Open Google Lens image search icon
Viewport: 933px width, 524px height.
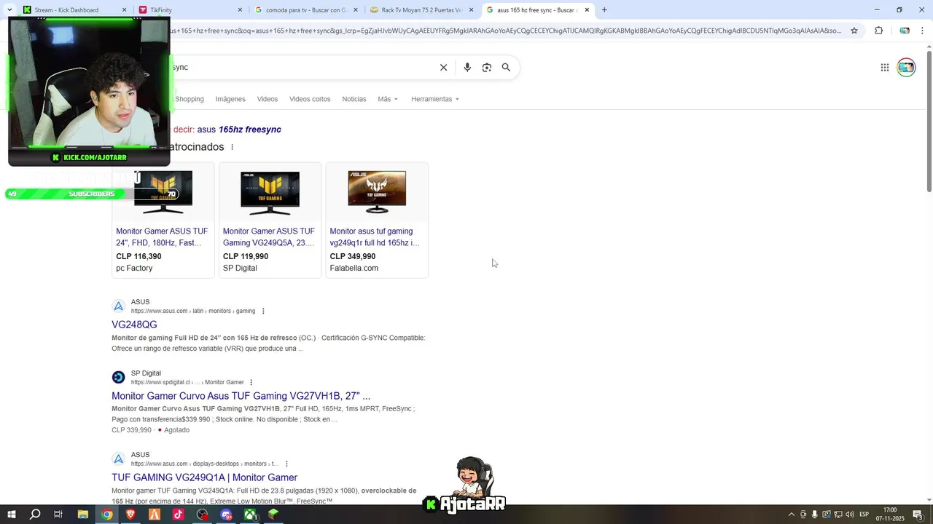tap(487, 67)
